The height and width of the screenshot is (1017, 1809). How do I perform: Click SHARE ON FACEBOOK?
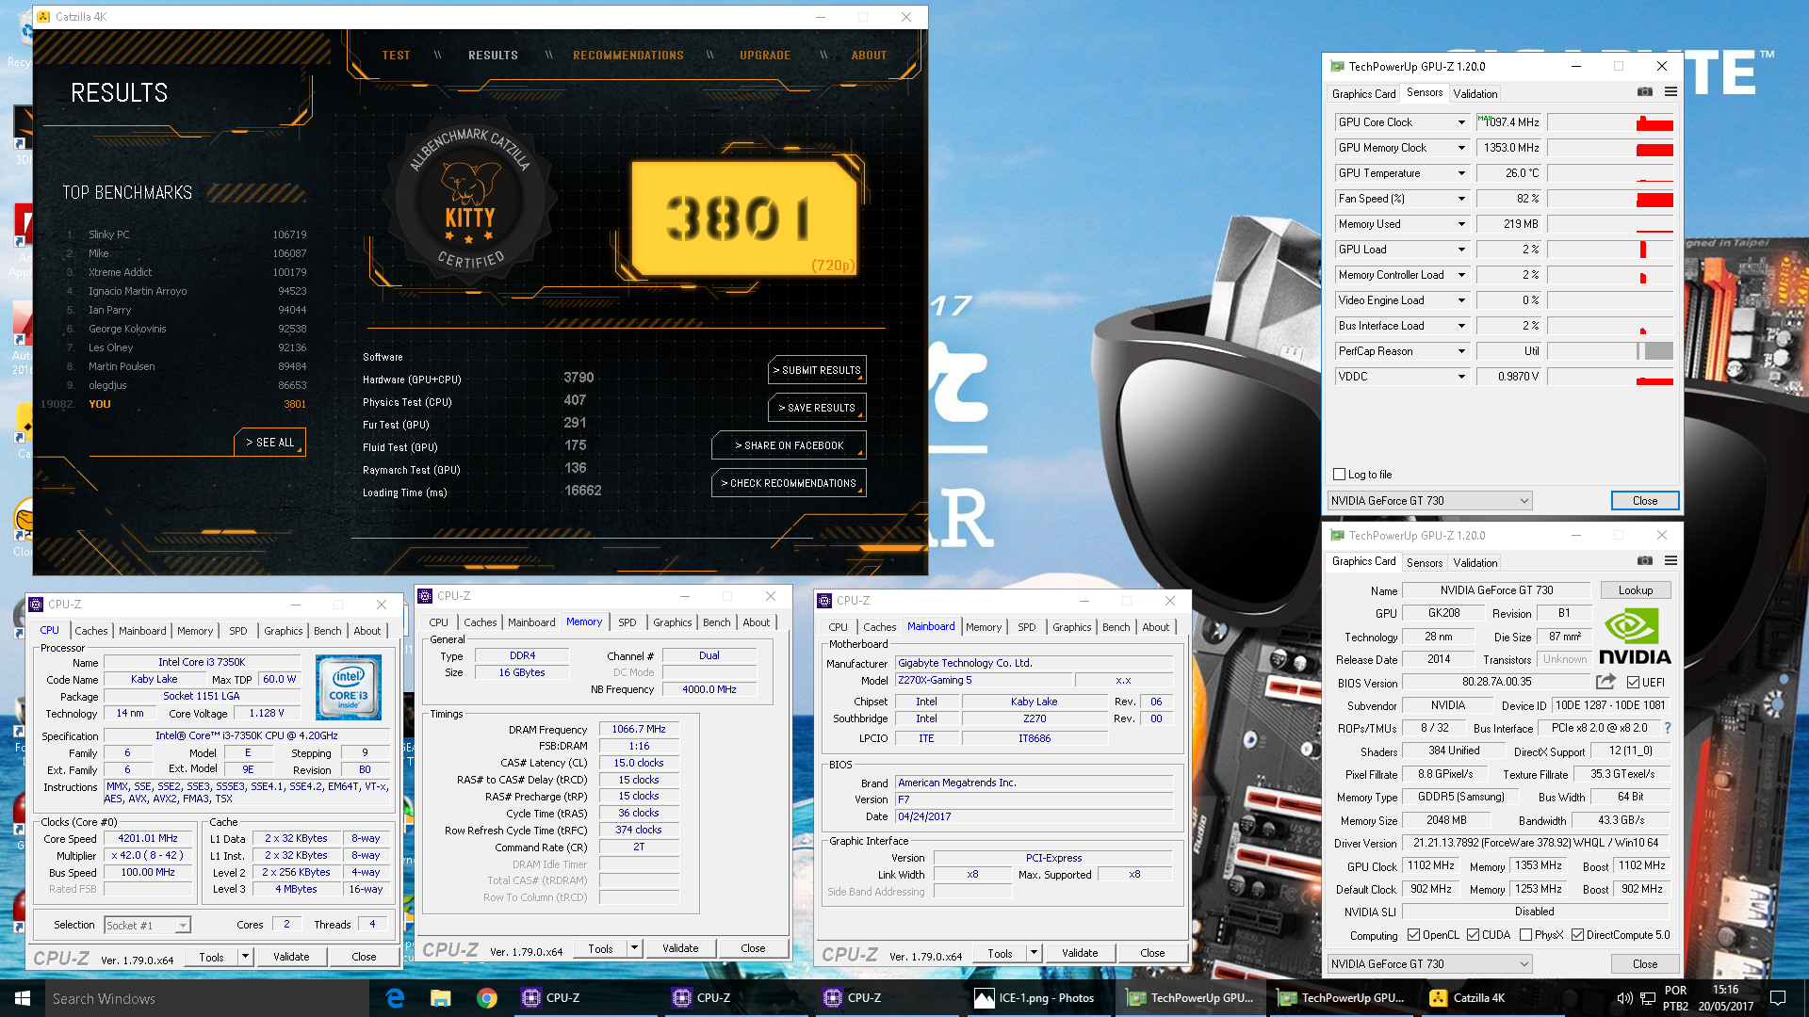tap(789, 445)
